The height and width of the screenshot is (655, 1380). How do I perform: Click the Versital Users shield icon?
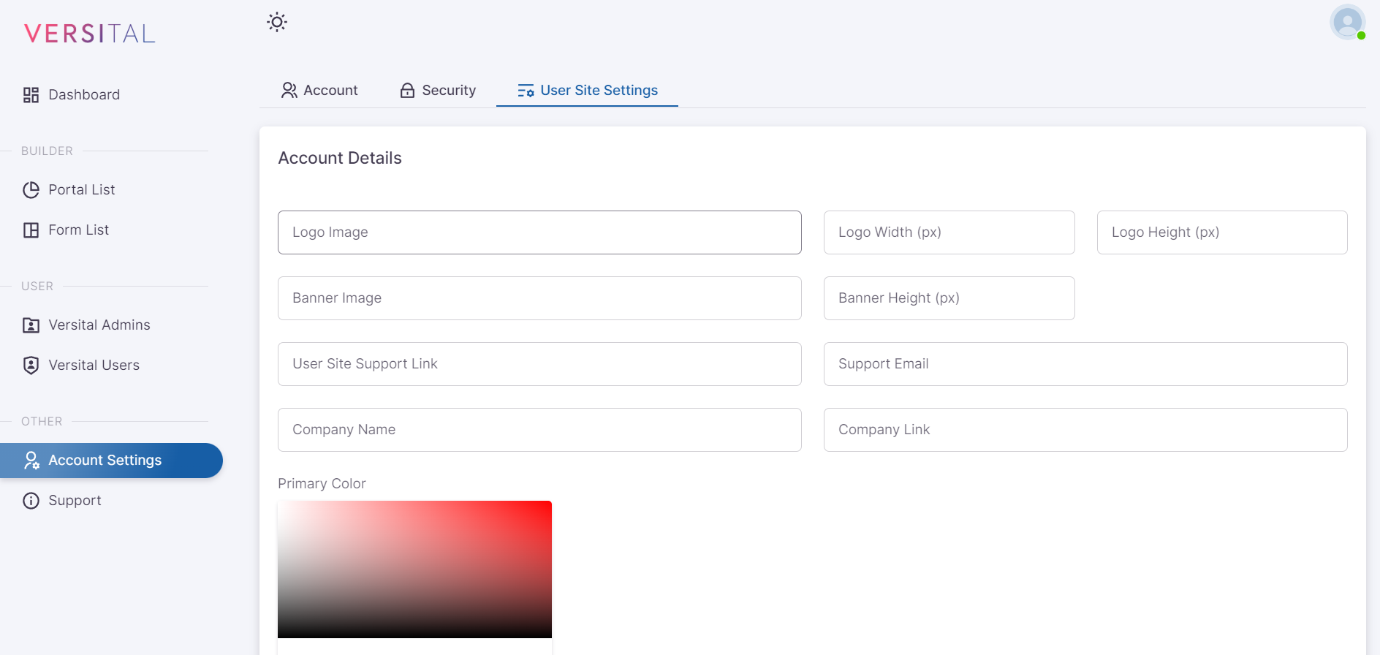pos(31,366)
